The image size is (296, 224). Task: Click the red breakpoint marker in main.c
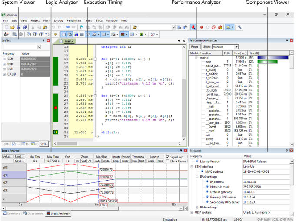[x=56, y=107]
